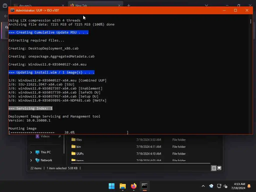
Task: Click the bin date modified 7/19/2024 4:11 AM
Action: pyautogui.click(x=149, y=147)
